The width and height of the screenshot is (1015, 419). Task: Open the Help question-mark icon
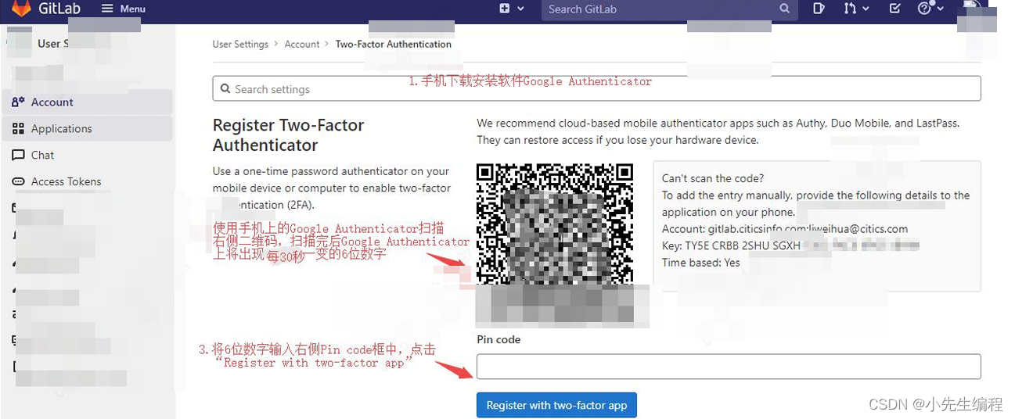pyautogui.click(x=925, y=9)
